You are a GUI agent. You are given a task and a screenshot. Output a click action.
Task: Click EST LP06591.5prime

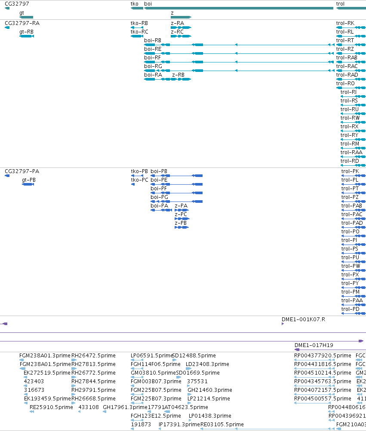(x=151, y=356)
